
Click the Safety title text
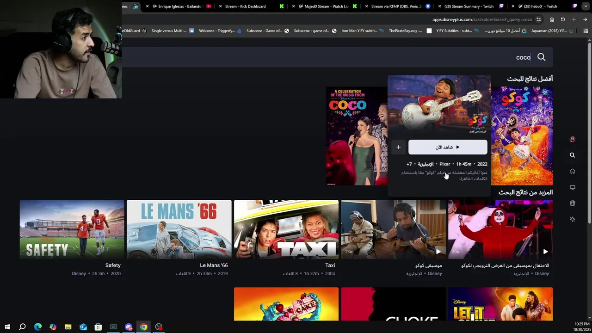tap(113, 265)
